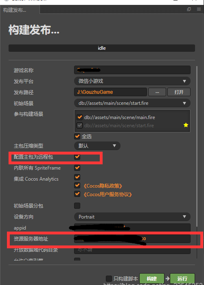Click the arrow icon between build and run
Screen dimensions: 204x285
(x=167, y=278)
